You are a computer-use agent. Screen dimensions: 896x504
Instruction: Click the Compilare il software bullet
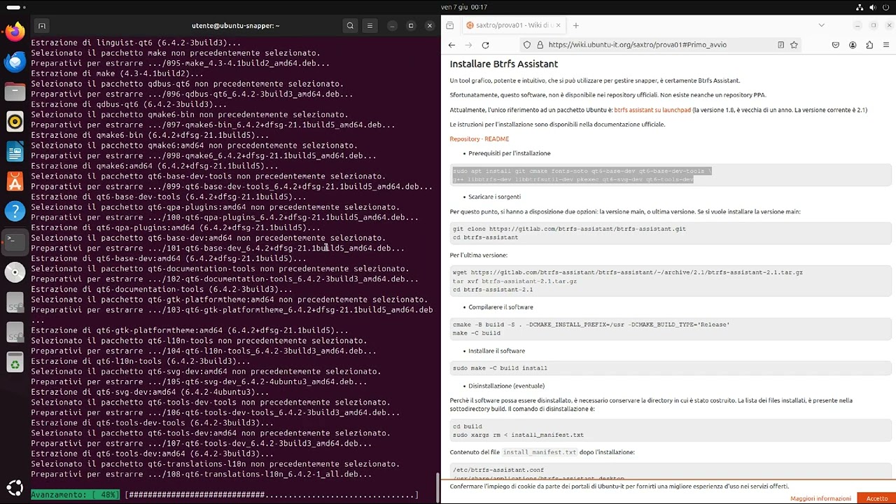pyautogui.click(x=500, y=307)
